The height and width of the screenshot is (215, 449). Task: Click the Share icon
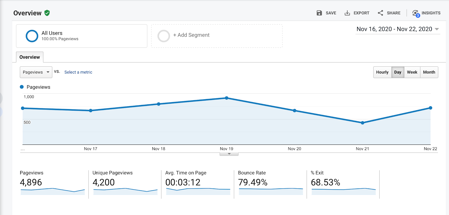[380, 13]
